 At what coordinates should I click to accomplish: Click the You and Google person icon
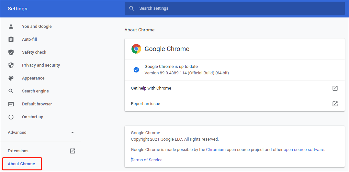[11, 27]
